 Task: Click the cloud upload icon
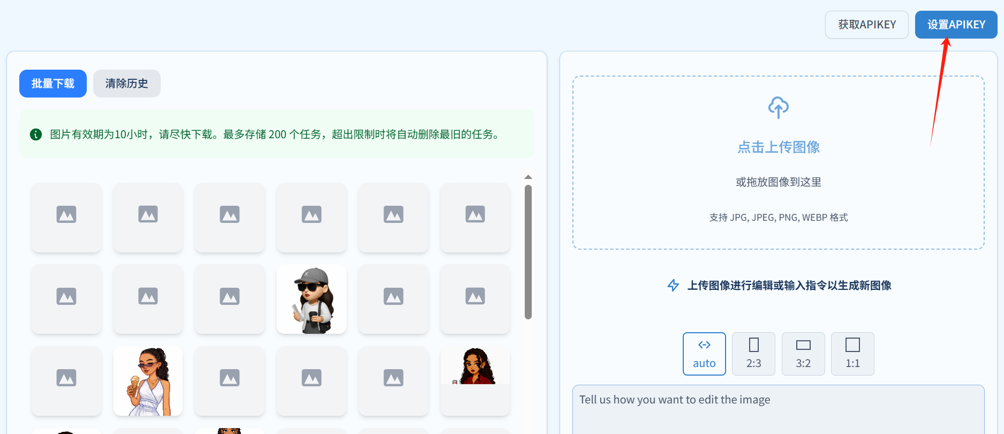point(778,107)
